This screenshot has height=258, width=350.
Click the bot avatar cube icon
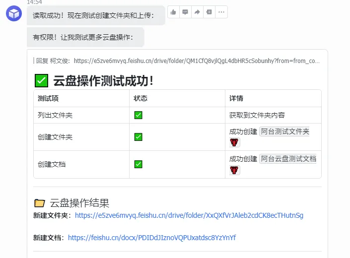pyautogui.click(x=14, y=13)
